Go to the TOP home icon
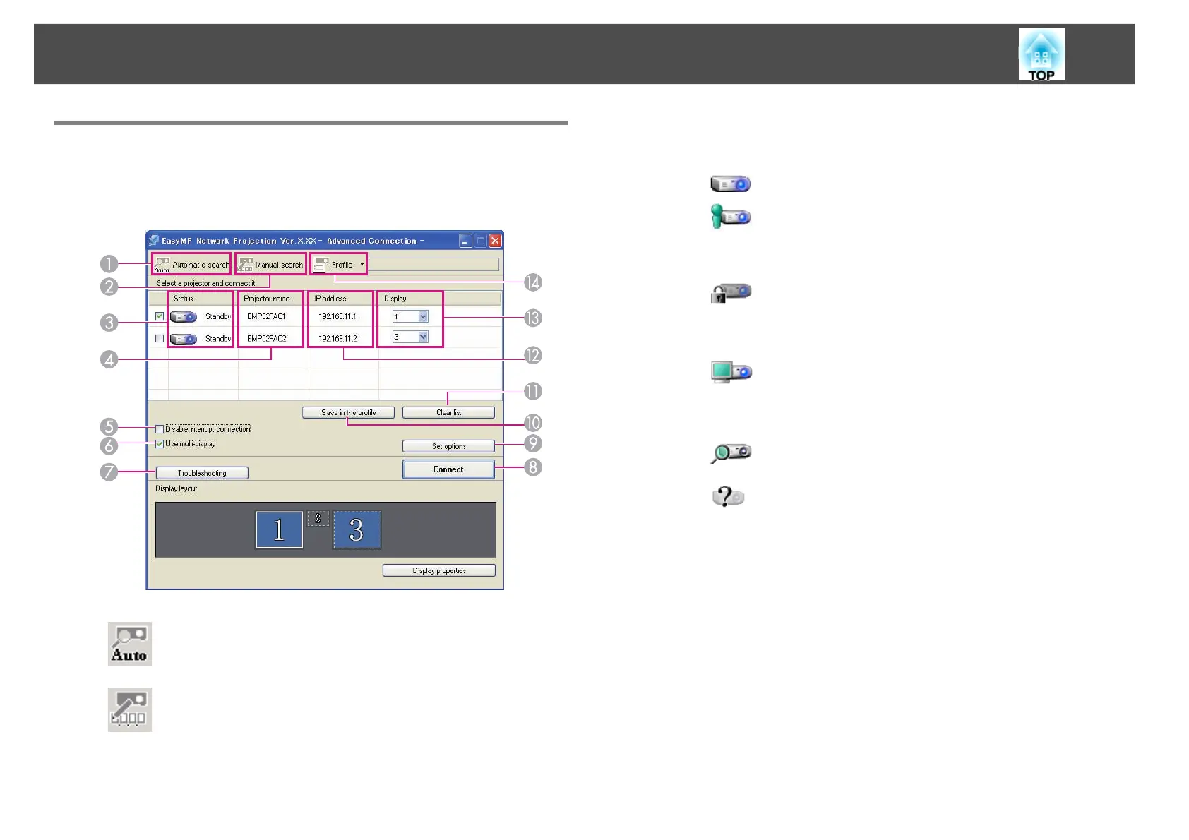Screen dimensions: 1189x840 click(x=1041, y=54)
